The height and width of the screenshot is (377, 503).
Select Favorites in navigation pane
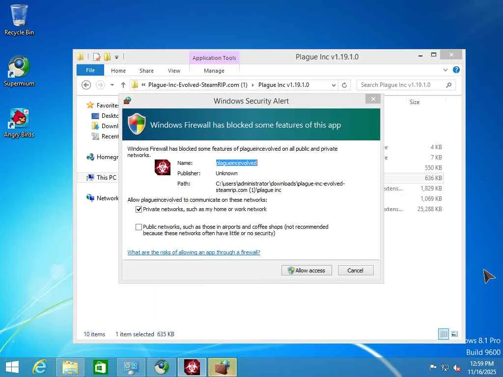coord(103,105)
